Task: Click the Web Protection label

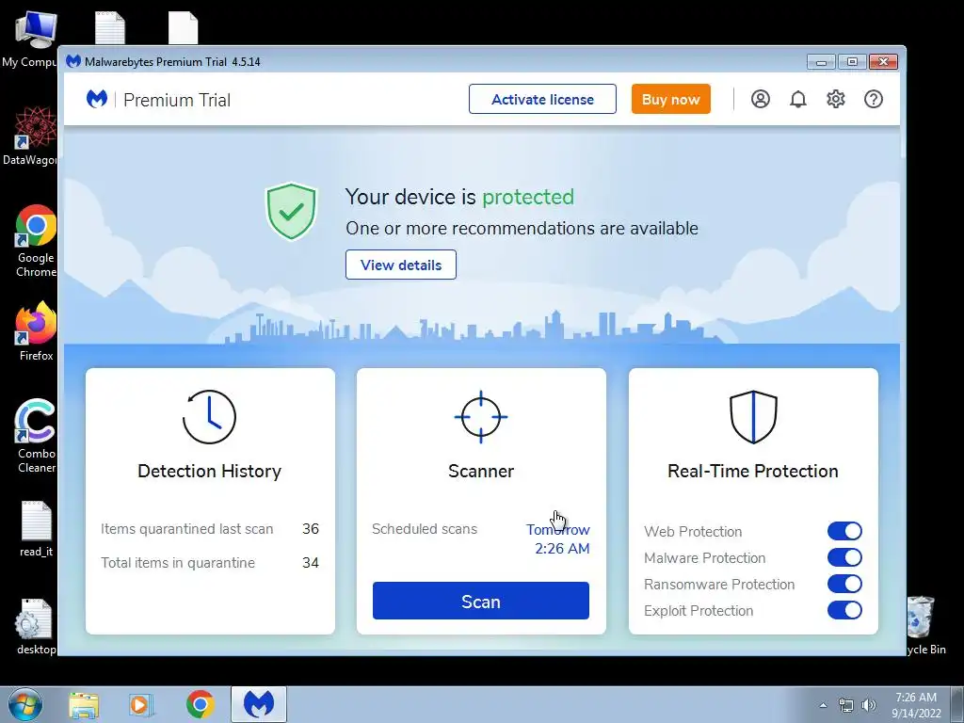Action: coord(693,531)
